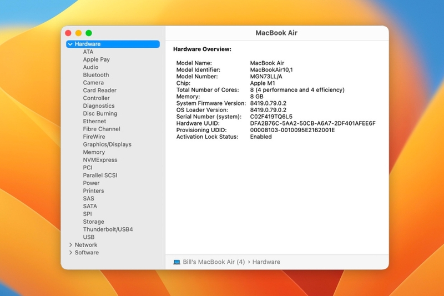Open the Card Reader entry

click(x=100, y=91)
